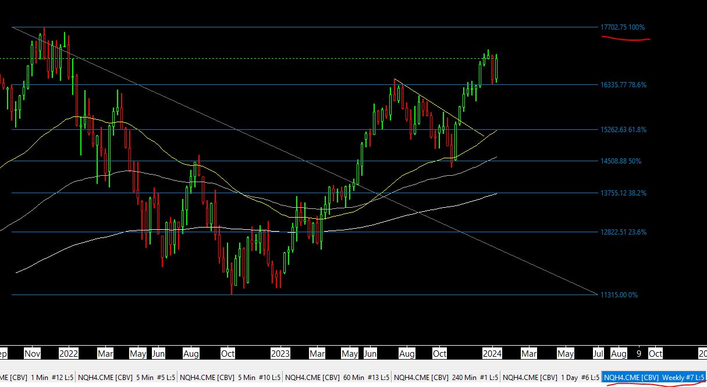Open the 1 Day #6 chart tab
This screenshot has height=387, width=707.
551,377
